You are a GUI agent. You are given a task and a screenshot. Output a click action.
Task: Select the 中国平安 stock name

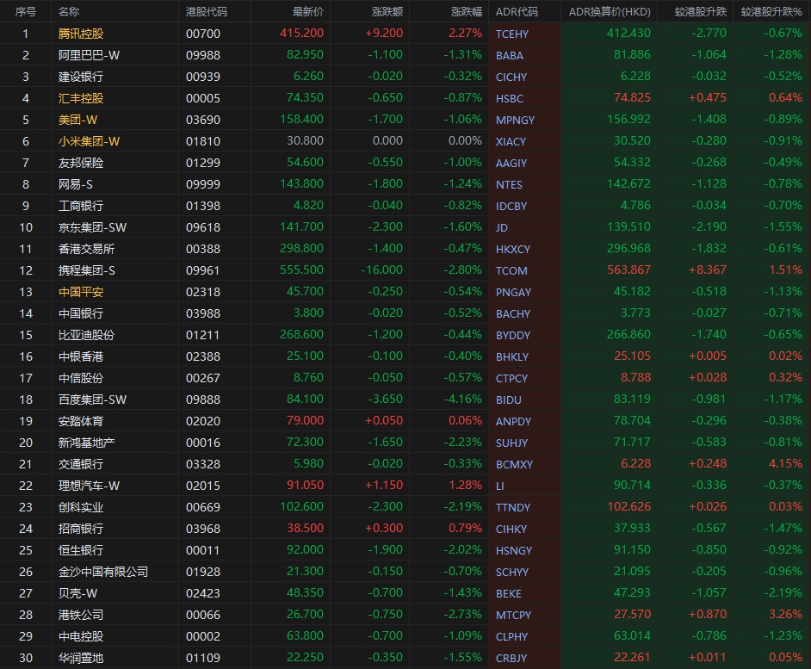click(81, 292)
